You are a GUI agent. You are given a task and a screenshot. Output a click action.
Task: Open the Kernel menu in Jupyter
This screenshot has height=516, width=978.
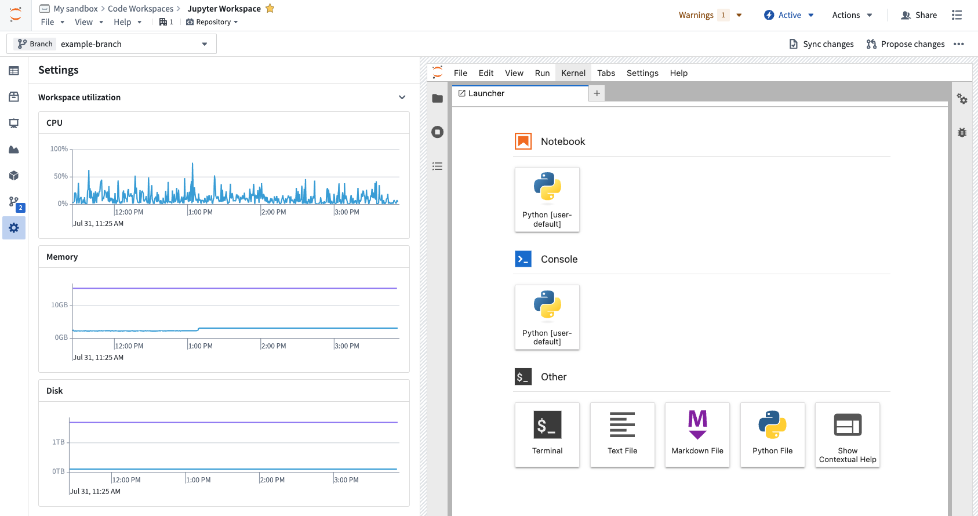[573, 73]
